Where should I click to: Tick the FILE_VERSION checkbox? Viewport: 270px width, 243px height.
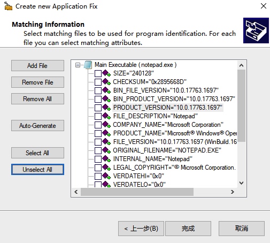pyautogui.click(x=98, y=142)
